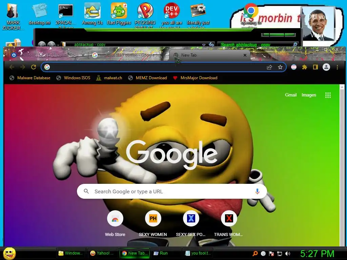
Task: Open Chrome three-dot menu
Action: [337, 67]
